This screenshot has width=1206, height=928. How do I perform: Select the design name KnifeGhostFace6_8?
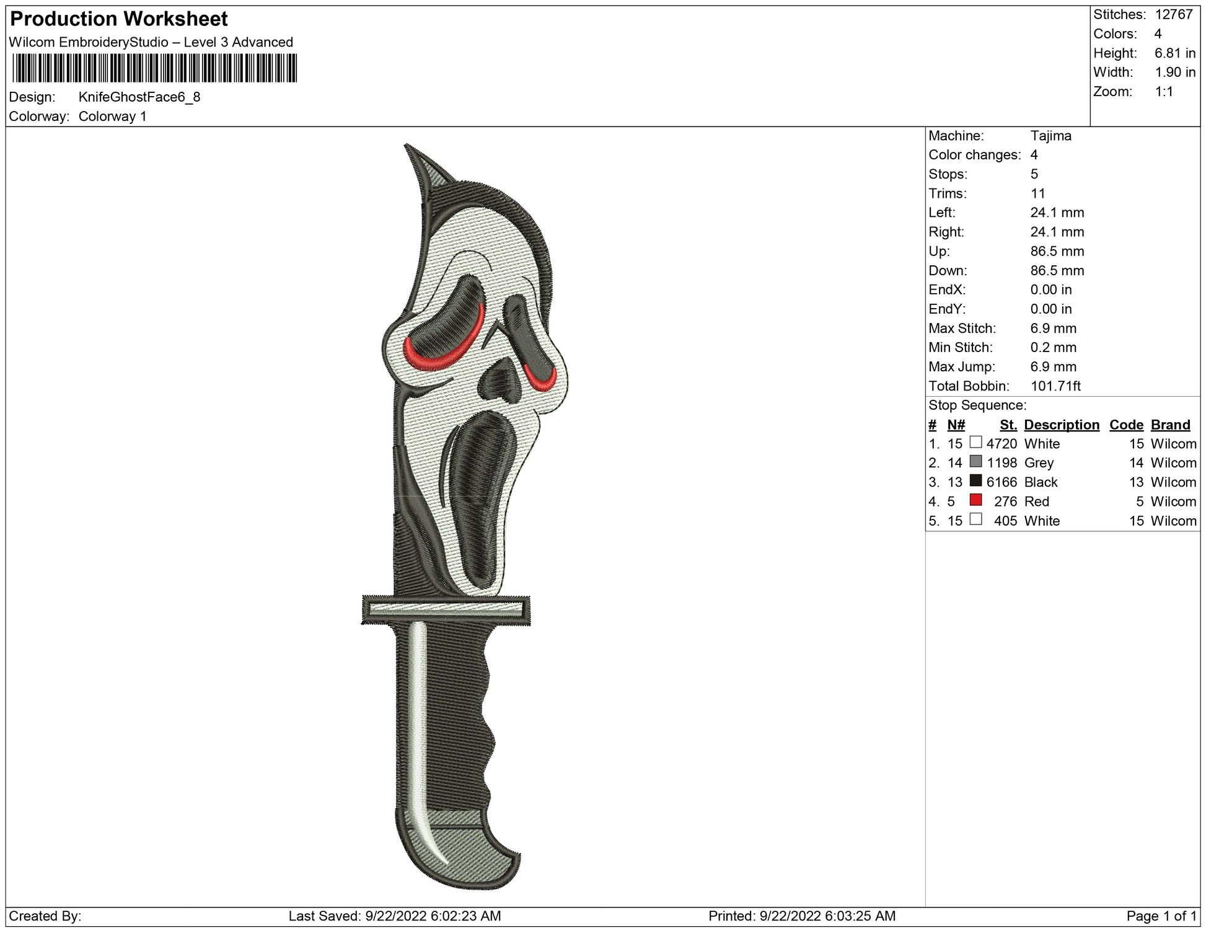click(x=139, y=97)
